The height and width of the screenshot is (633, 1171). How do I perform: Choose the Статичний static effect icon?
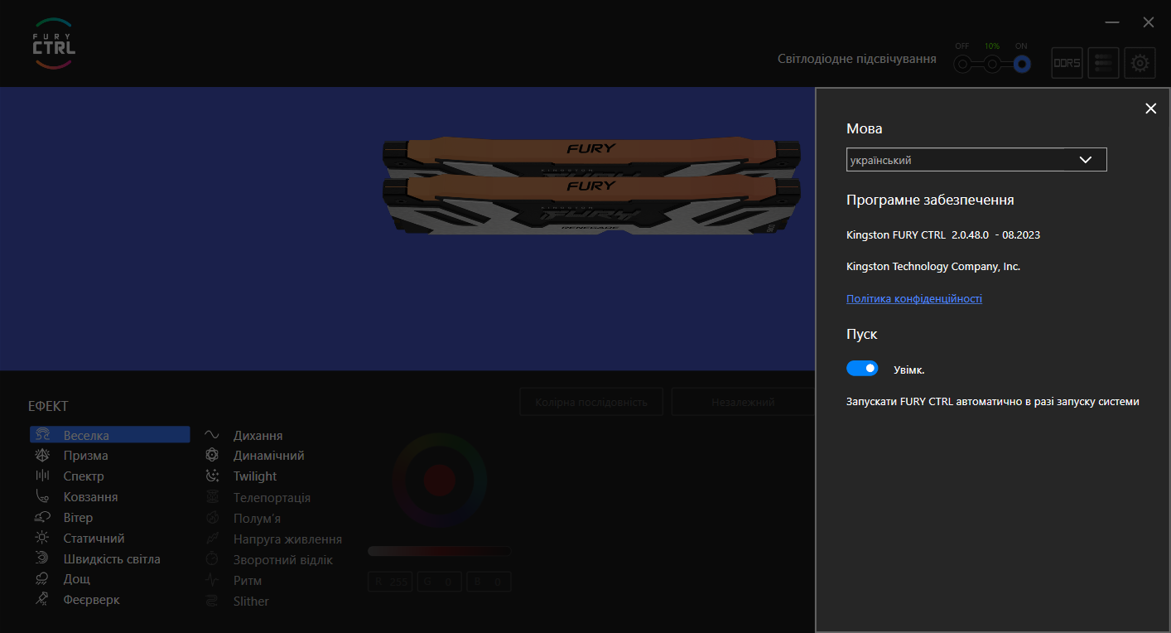(42, 539)
